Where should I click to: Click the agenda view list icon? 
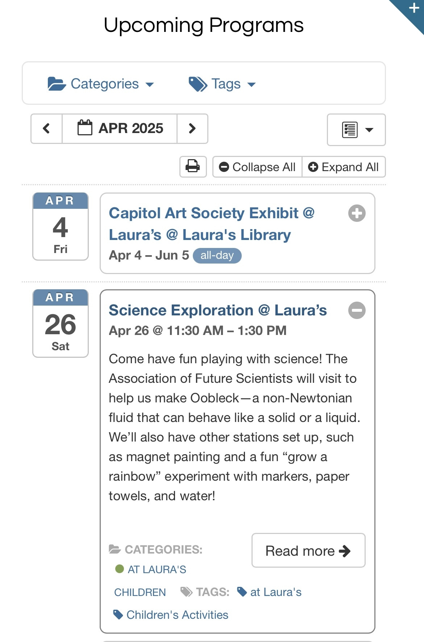[x=350, y=130]
